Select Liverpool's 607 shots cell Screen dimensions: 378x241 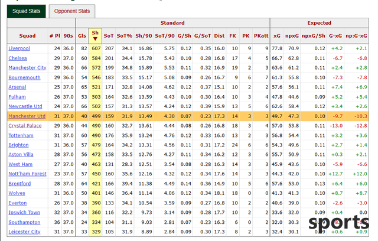[x=96, y=48]
